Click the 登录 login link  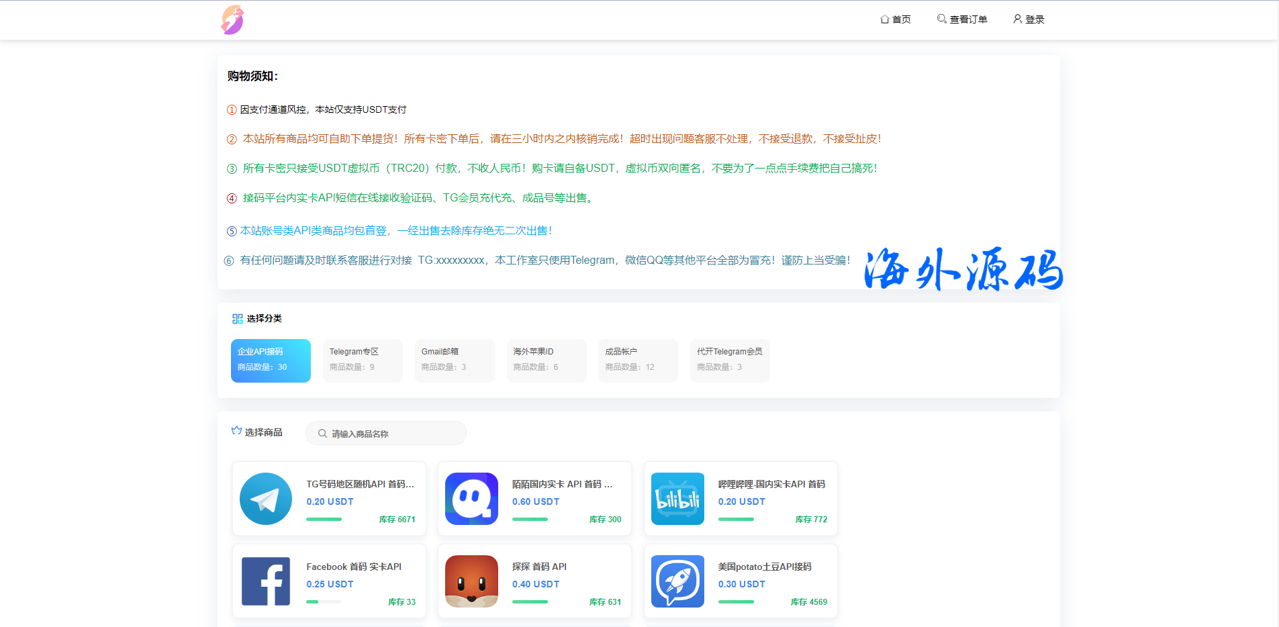[x=1029, y=19]
